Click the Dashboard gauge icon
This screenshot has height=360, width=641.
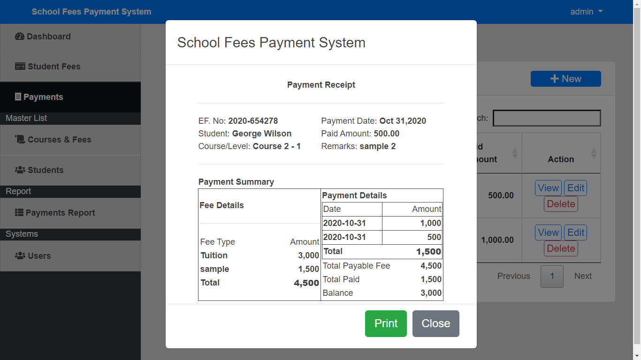(x=20, y=37)
